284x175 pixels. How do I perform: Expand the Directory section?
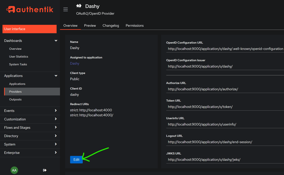(x=30, y=136)
